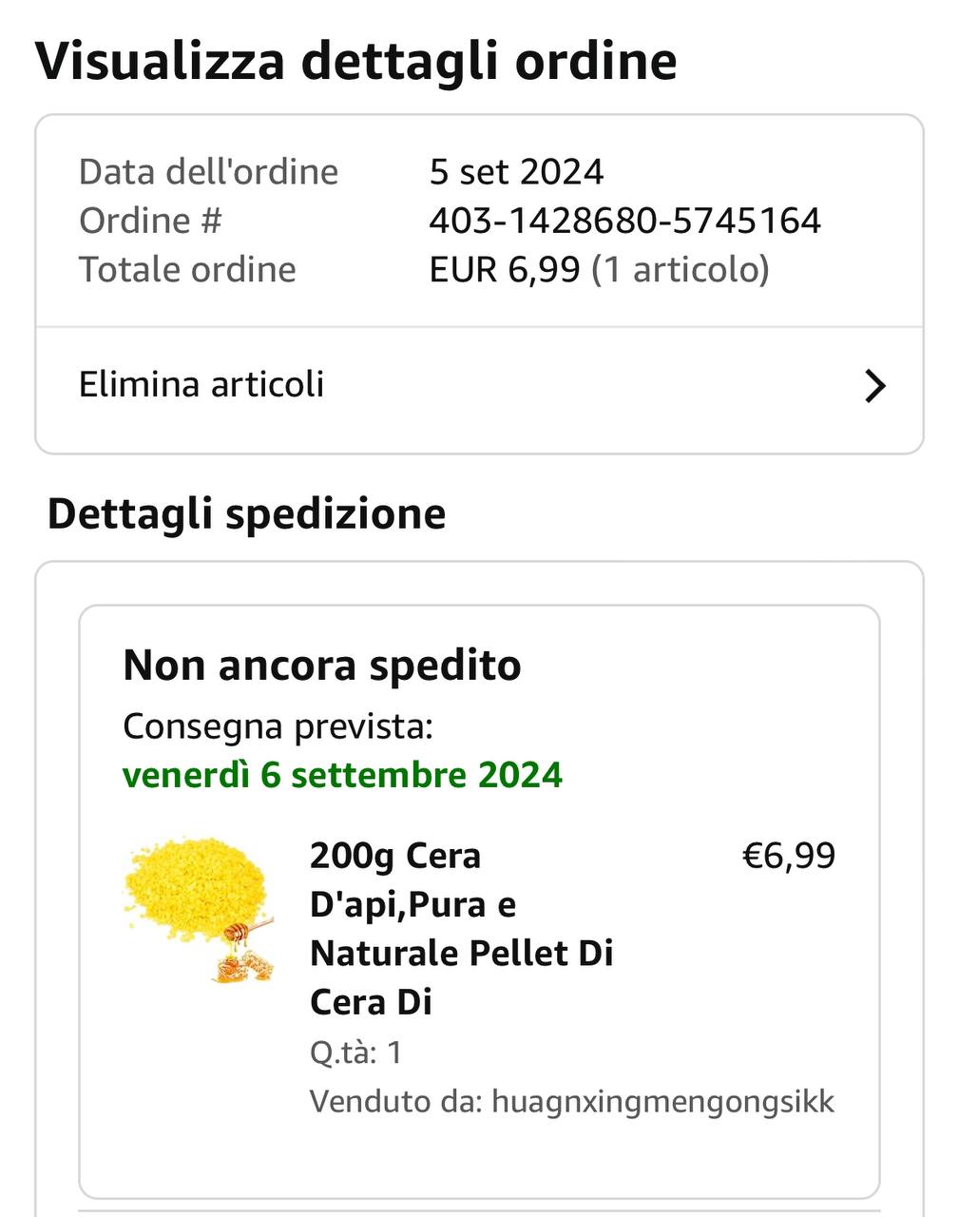Tap the Elimina articoli row label
Screen dimensions: 959x1217
(201, 384)
